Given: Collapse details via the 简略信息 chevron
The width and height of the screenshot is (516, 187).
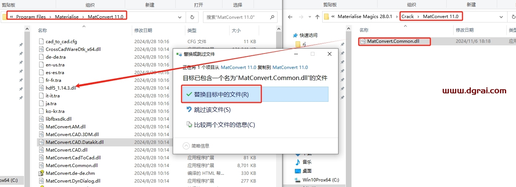Looking at the screenshot, I should (x=186, y=146).
